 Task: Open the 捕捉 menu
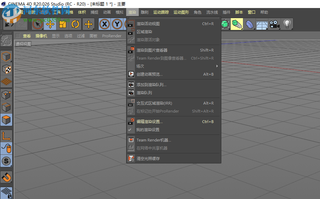click(x=94, y=12)
